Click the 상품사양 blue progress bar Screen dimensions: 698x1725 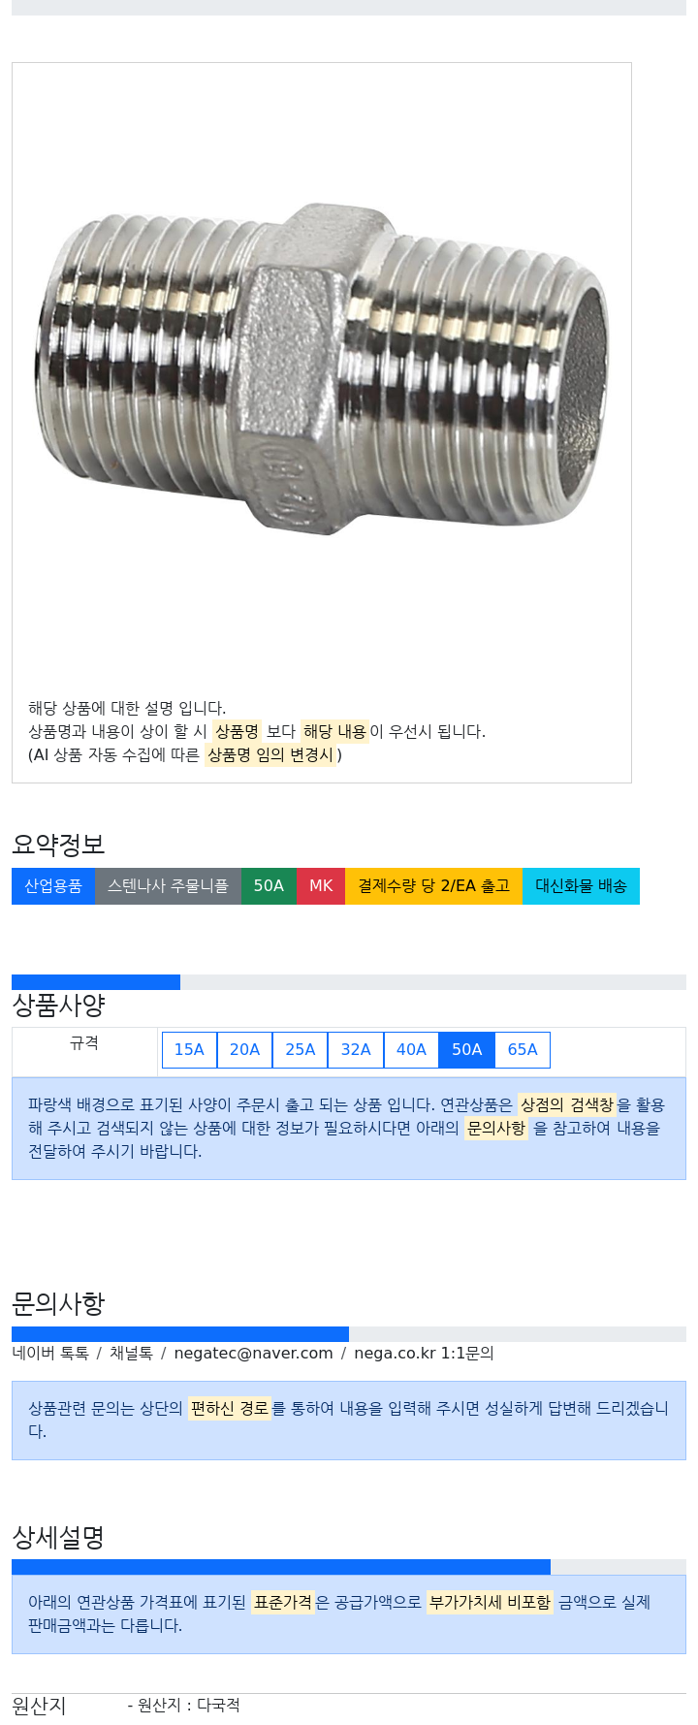point(96,982)
